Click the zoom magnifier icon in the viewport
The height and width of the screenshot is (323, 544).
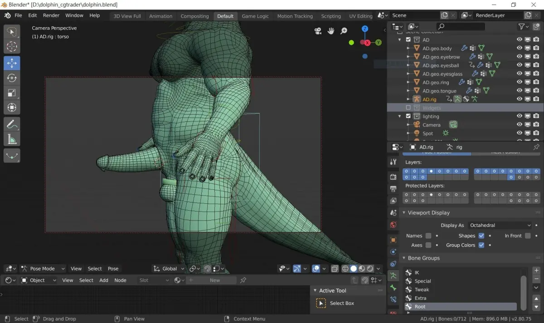(344, 31)
